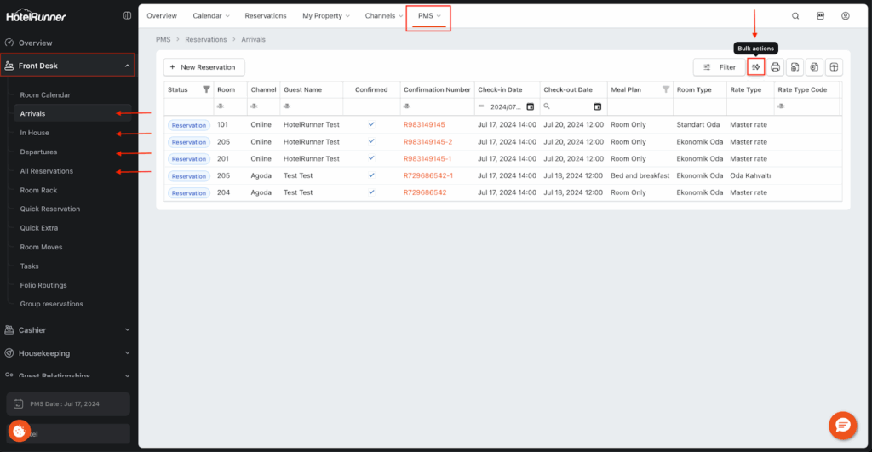The width and height of the screenshot is (872, 452).
Task: Open the search magnifier in the top bar
Action: pyautogui.click(x=795, y=16)
